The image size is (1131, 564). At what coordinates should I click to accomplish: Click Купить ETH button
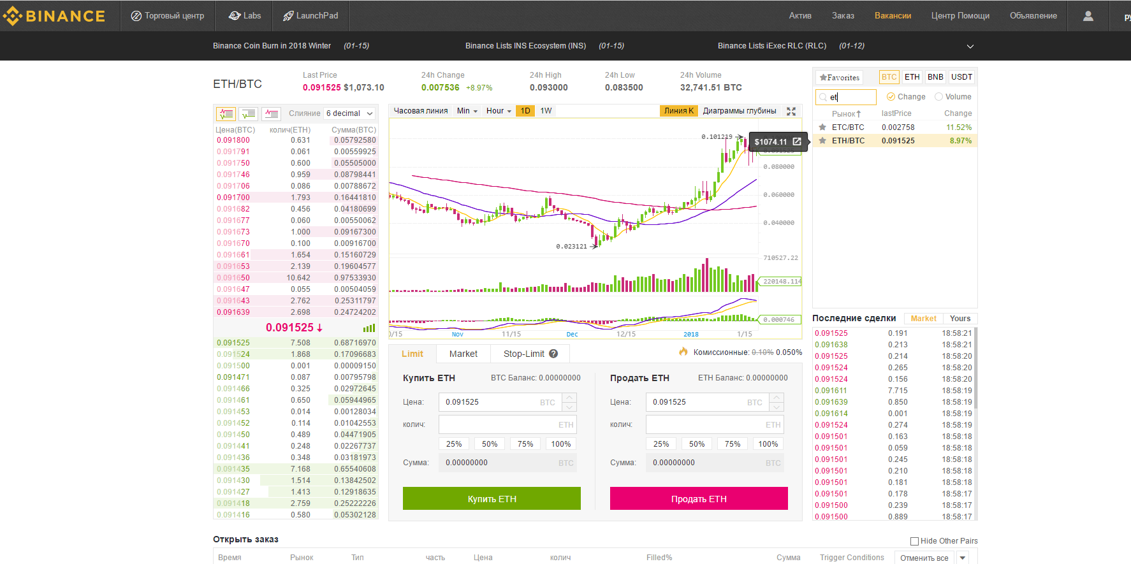pyautogui.click(x=492, y=498)
